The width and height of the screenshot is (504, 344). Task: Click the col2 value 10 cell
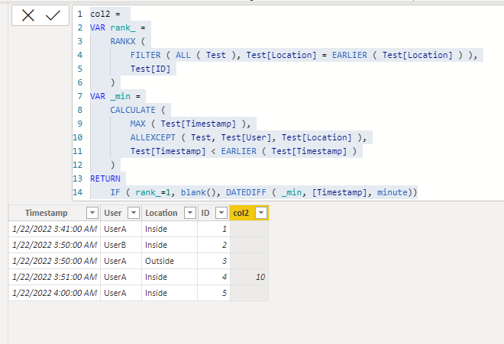pos(250,277)
